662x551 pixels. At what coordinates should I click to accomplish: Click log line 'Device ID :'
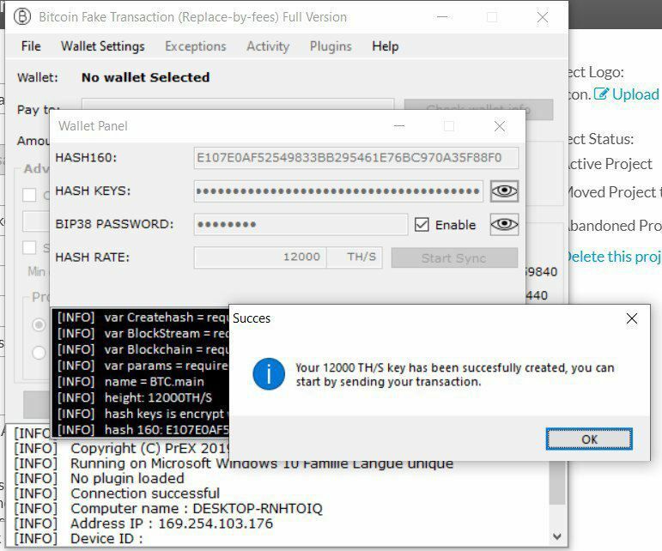pyautogui.click(x=106, y=539)
